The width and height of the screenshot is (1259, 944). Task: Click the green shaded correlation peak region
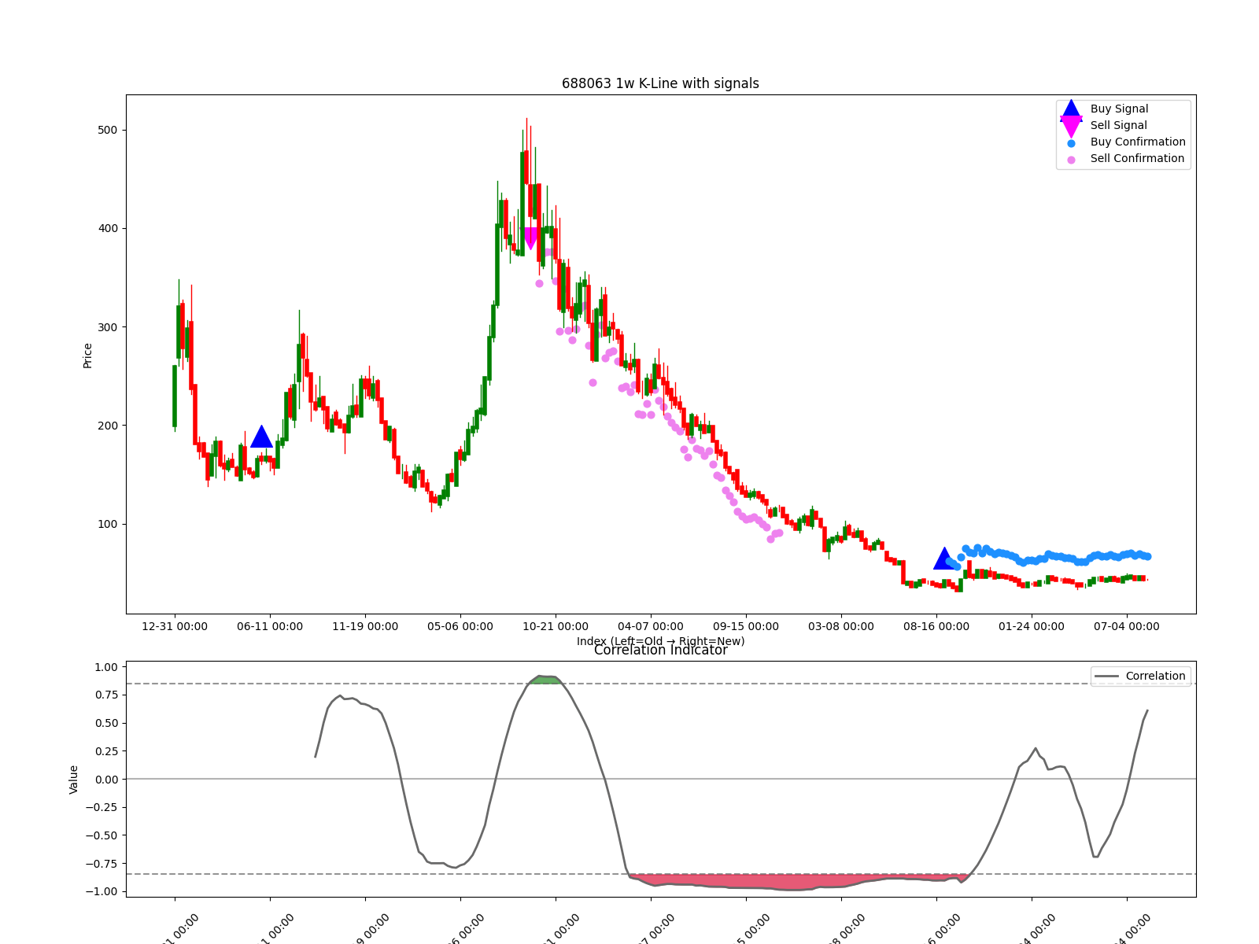(x=545, y=680)
